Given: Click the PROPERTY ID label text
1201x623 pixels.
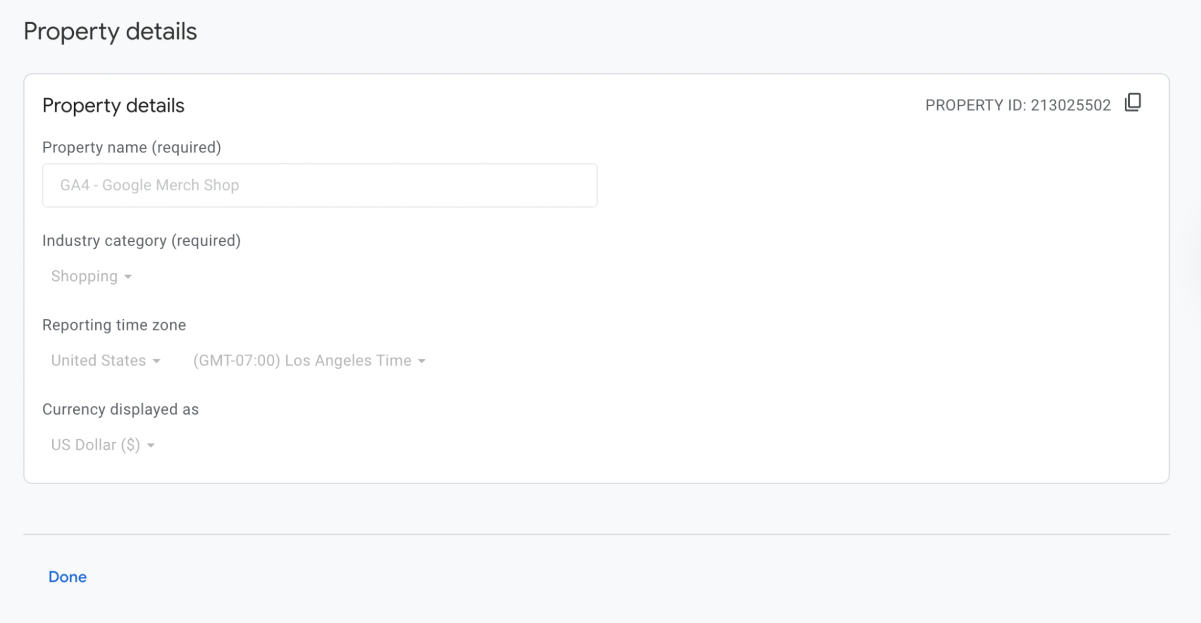Looking at the screenshot, I should pyautogui.click(x=976, y=106).
